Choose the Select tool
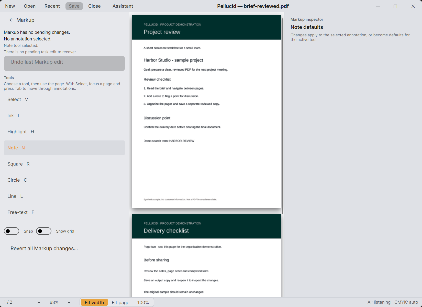The width and height of the screenshot is (422, 307). tap(64, 100)
